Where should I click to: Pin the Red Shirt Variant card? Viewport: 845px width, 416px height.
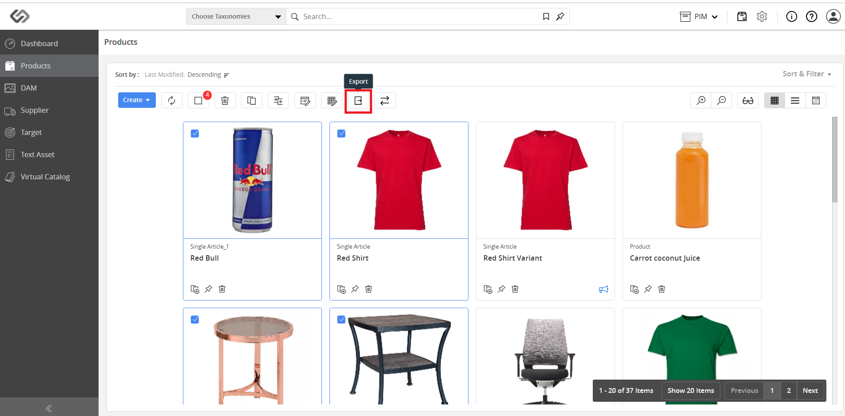(501, 289)
